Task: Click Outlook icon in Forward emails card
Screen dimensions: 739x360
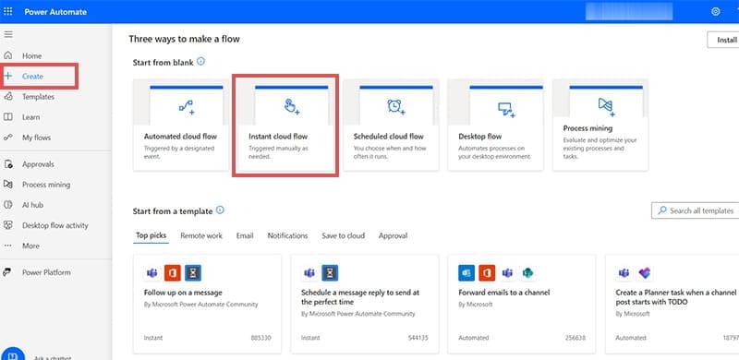Action: tap(466, 273)
